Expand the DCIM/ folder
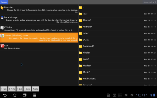The width and height of the screenshot is (157, 98). pos(118,40)
